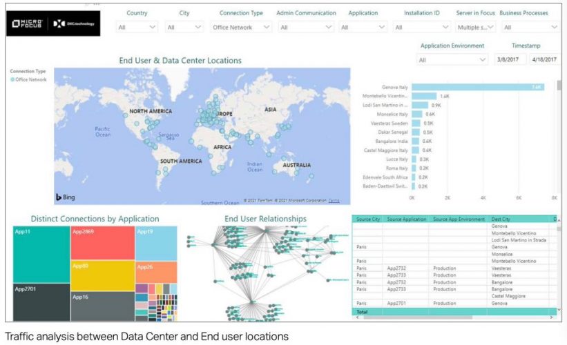Sort table by Dest City column
Viewport: 567px width, 345px height.
click(x=501, y=219)
